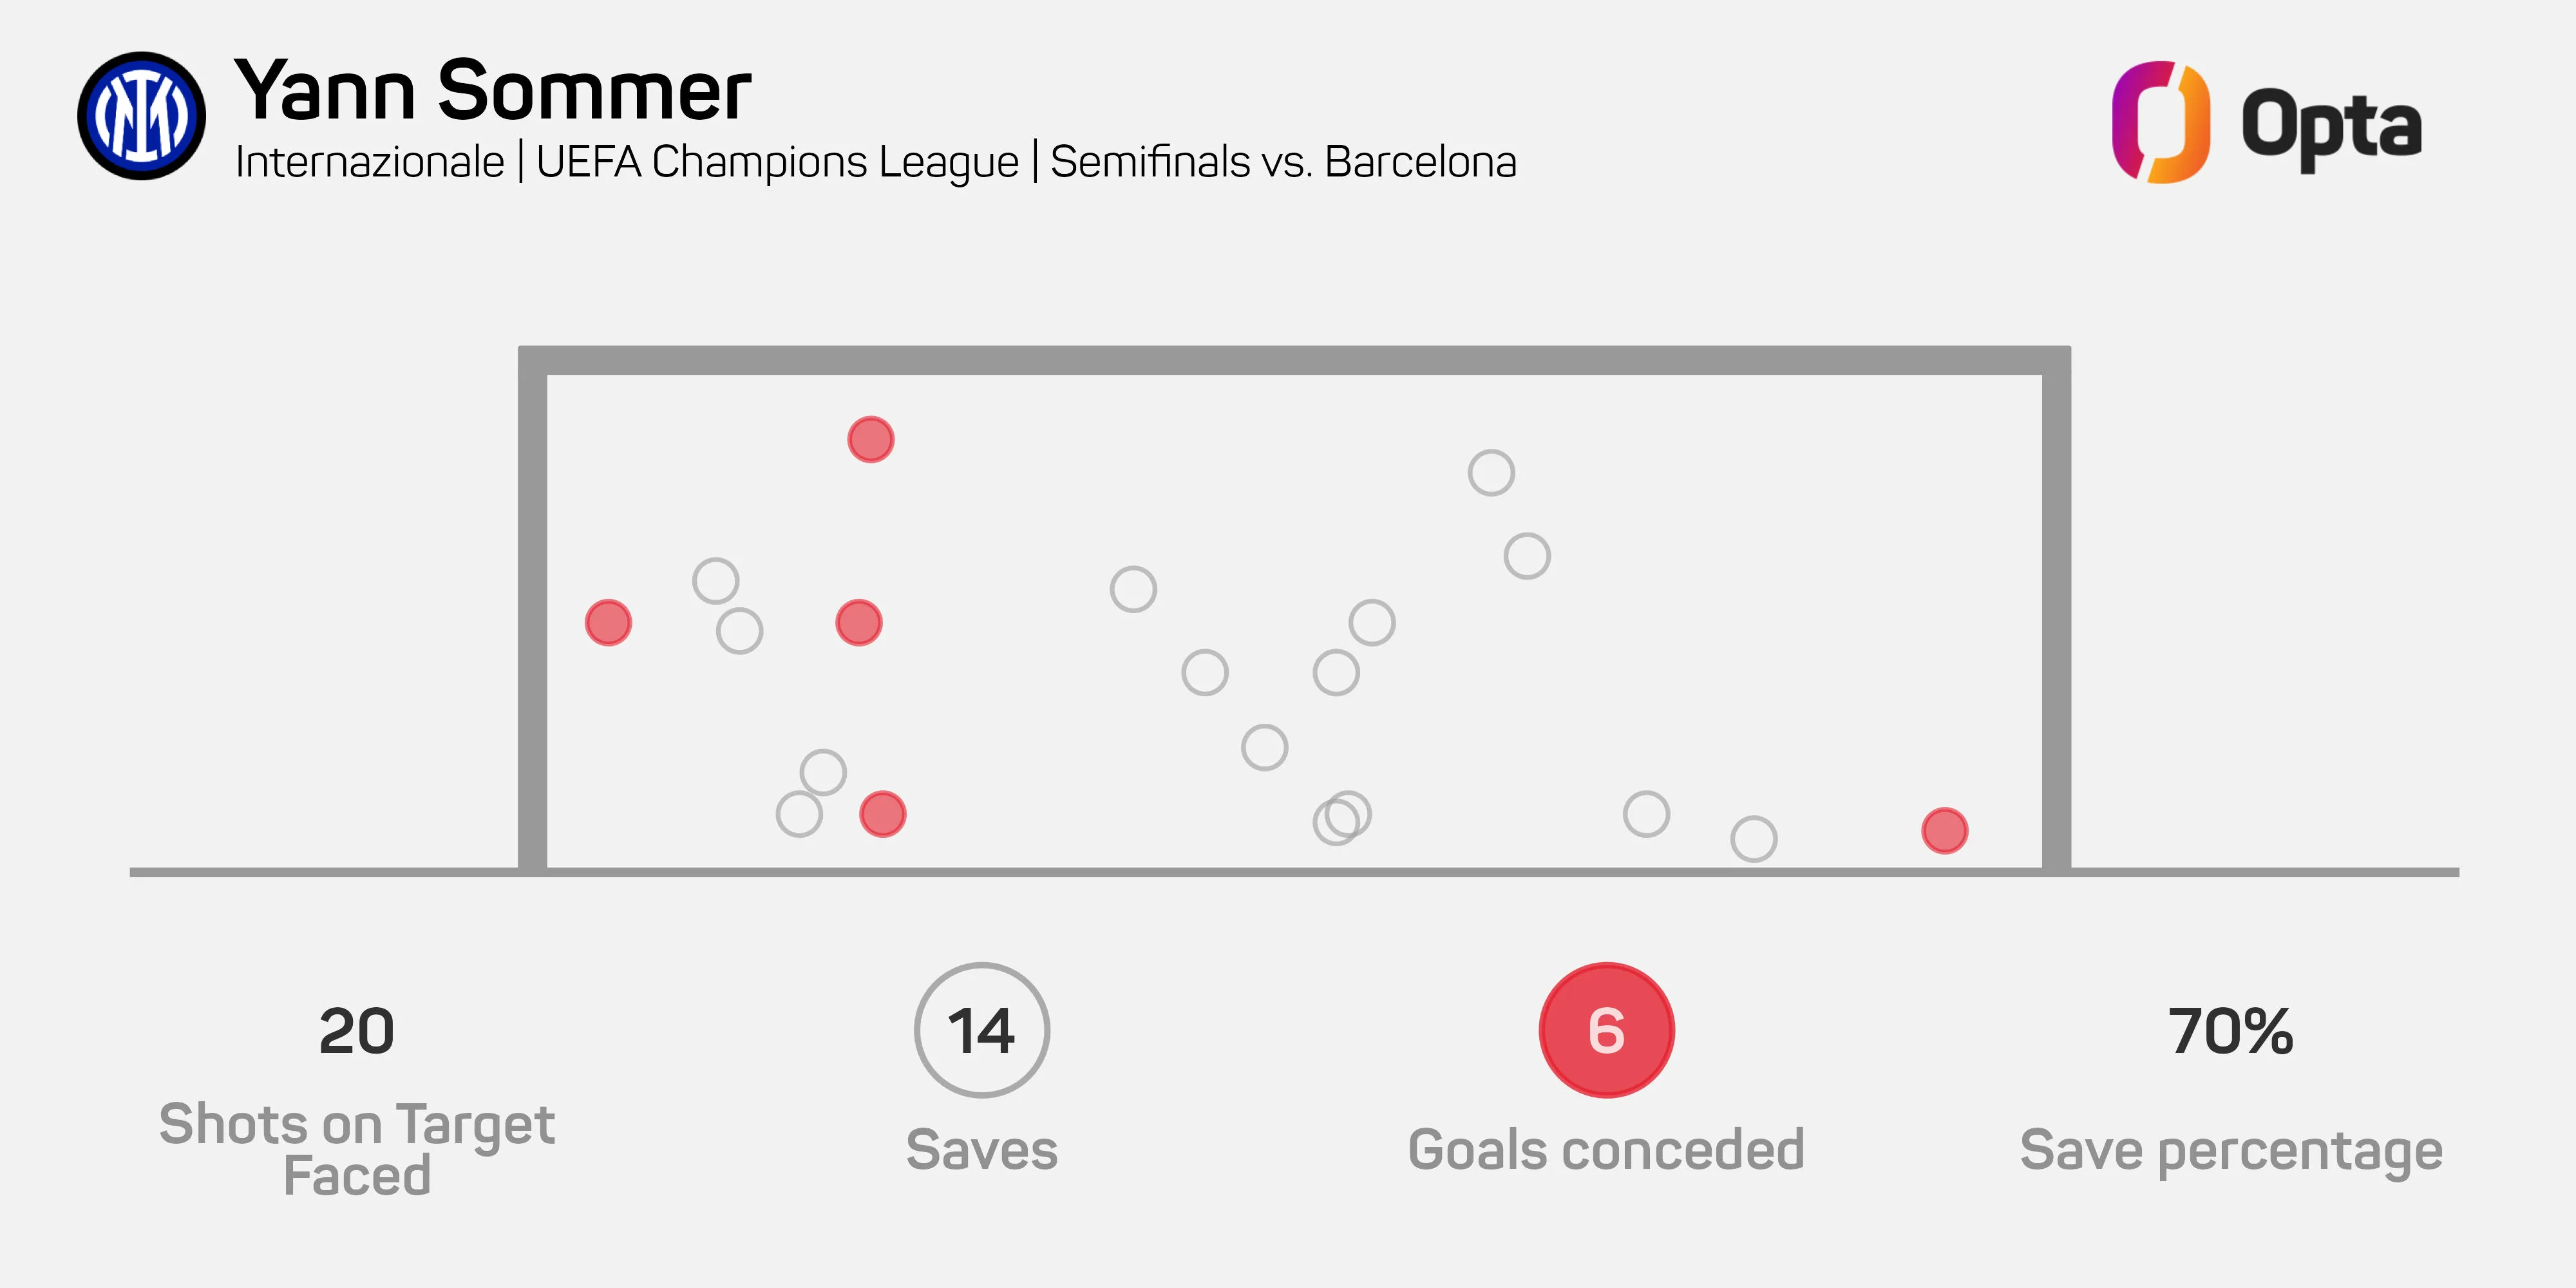The height and width of the screenshot is (1288, 2576).
Task: Click the Opta wordmark text
Action: 2331,127
